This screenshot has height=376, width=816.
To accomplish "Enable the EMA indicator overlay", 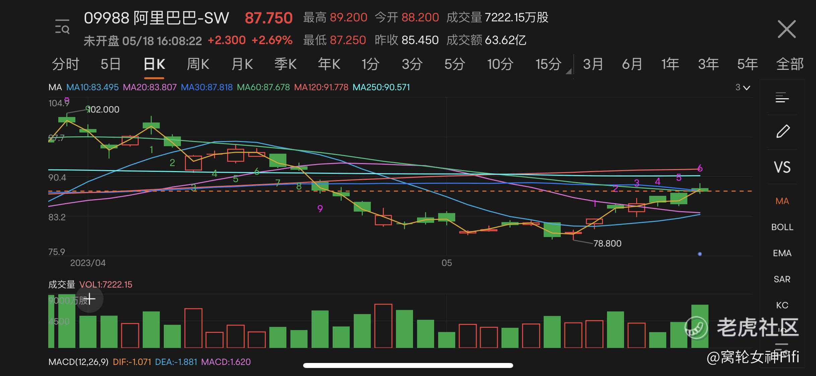I will 782,253.
